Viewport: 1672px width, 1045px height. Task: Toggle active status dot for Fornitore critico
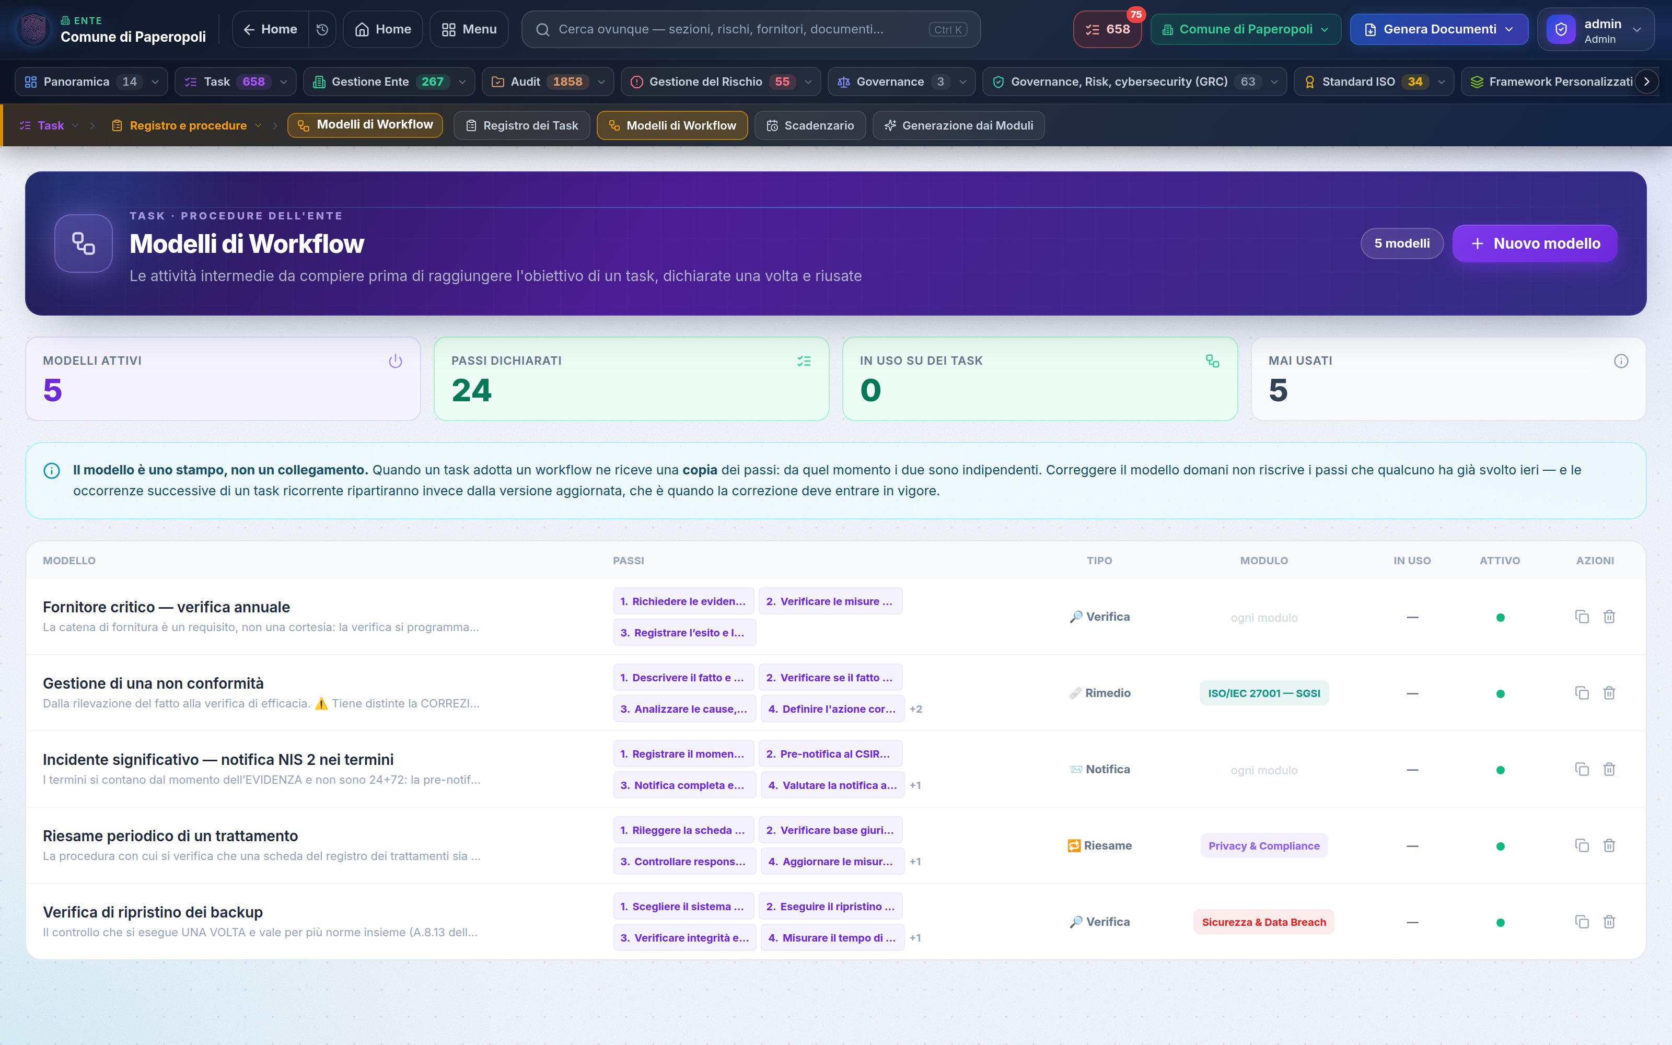[x=1500, y=617]
